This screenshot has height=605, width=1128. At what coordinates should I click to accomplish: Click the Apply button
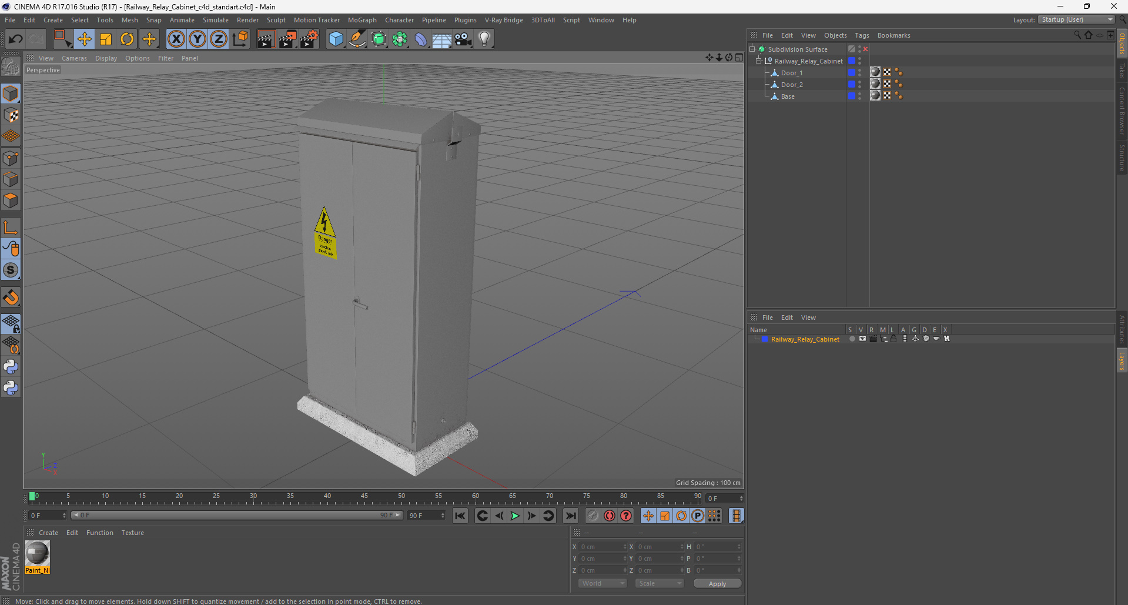717,584
